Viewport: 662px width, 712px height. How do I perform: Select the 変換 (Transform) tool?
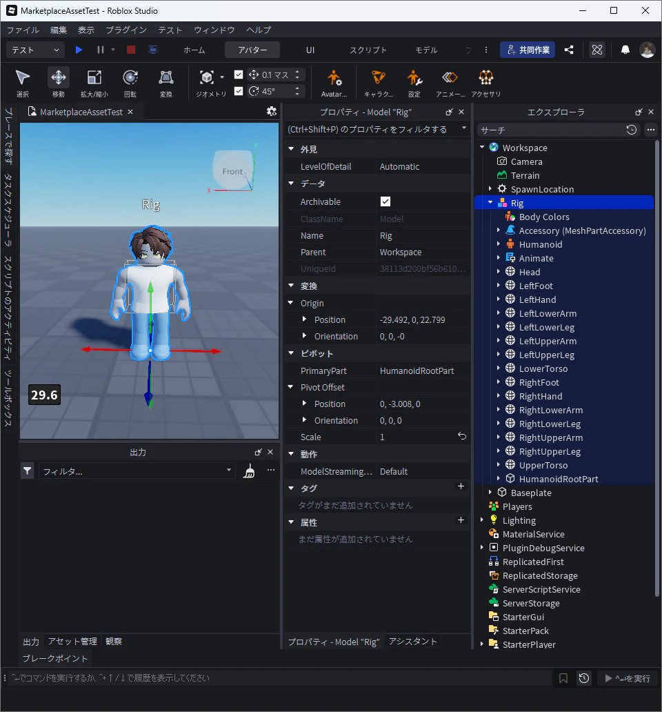click(166, 83)
